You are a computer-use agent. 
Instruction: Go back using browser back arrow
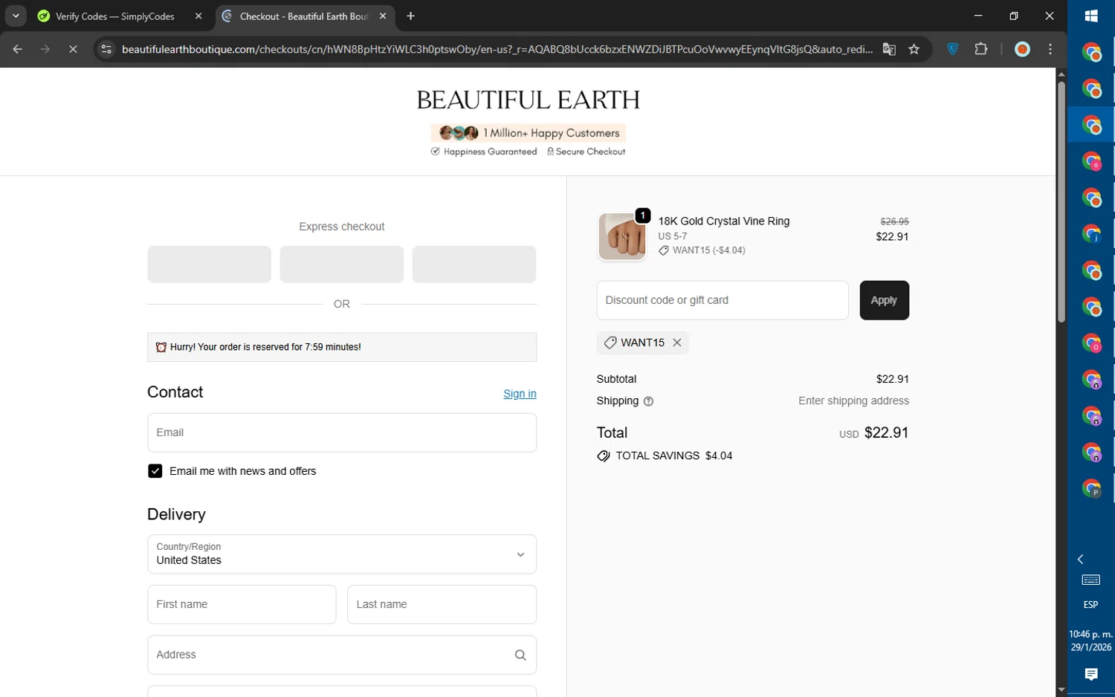coord(18,49)
